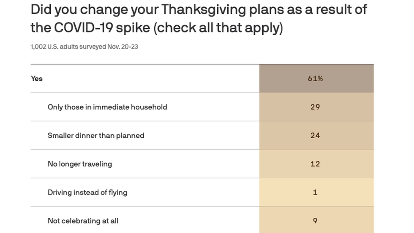Click the "1,002 U.S. adults surveyed" subtitle

click(x=68, y=47)
